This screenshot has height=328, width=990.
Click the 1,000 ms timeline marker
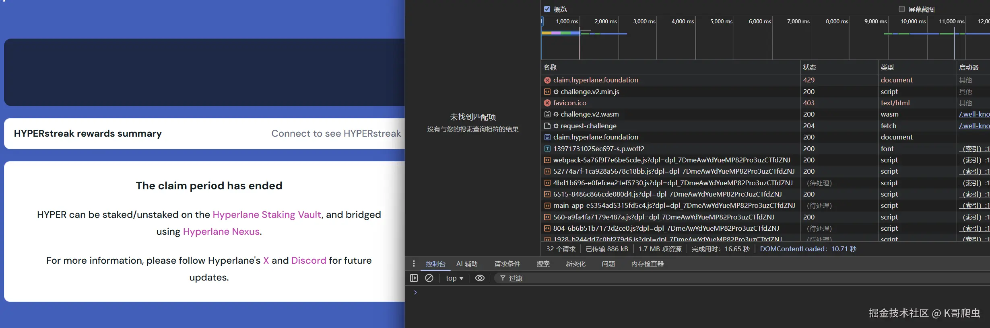[567, 21]
